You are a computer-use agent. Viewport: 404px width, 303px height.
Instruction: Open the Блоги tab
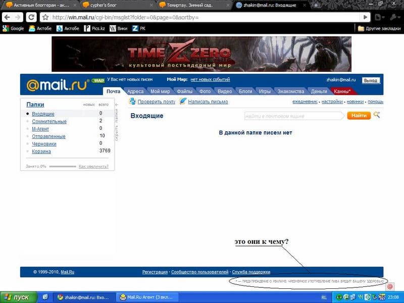245,91
